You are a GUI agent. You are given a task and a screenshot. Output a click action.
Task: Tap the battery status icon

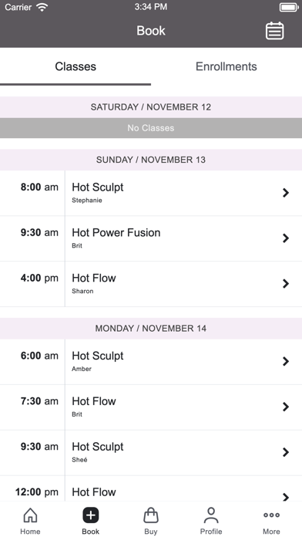click(x=289, y=7)
